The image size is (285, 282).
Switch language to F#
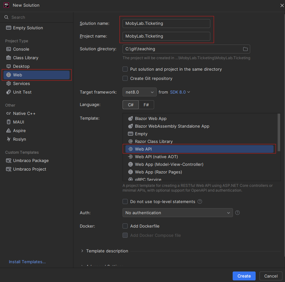pos(146,104)
